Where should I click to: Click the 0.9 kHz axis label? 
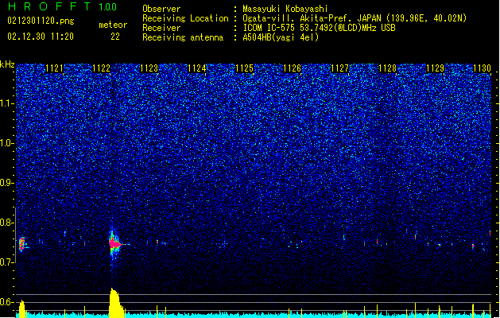click(x=7, y=183)
